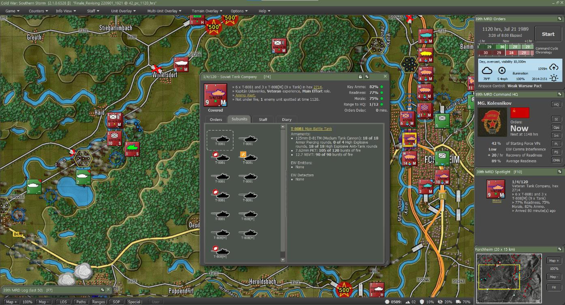This screenshot has width=565, height=305.
Task: Select the T-80B1 subunit with orange repair badge
Action: click(x=247, y=158)
